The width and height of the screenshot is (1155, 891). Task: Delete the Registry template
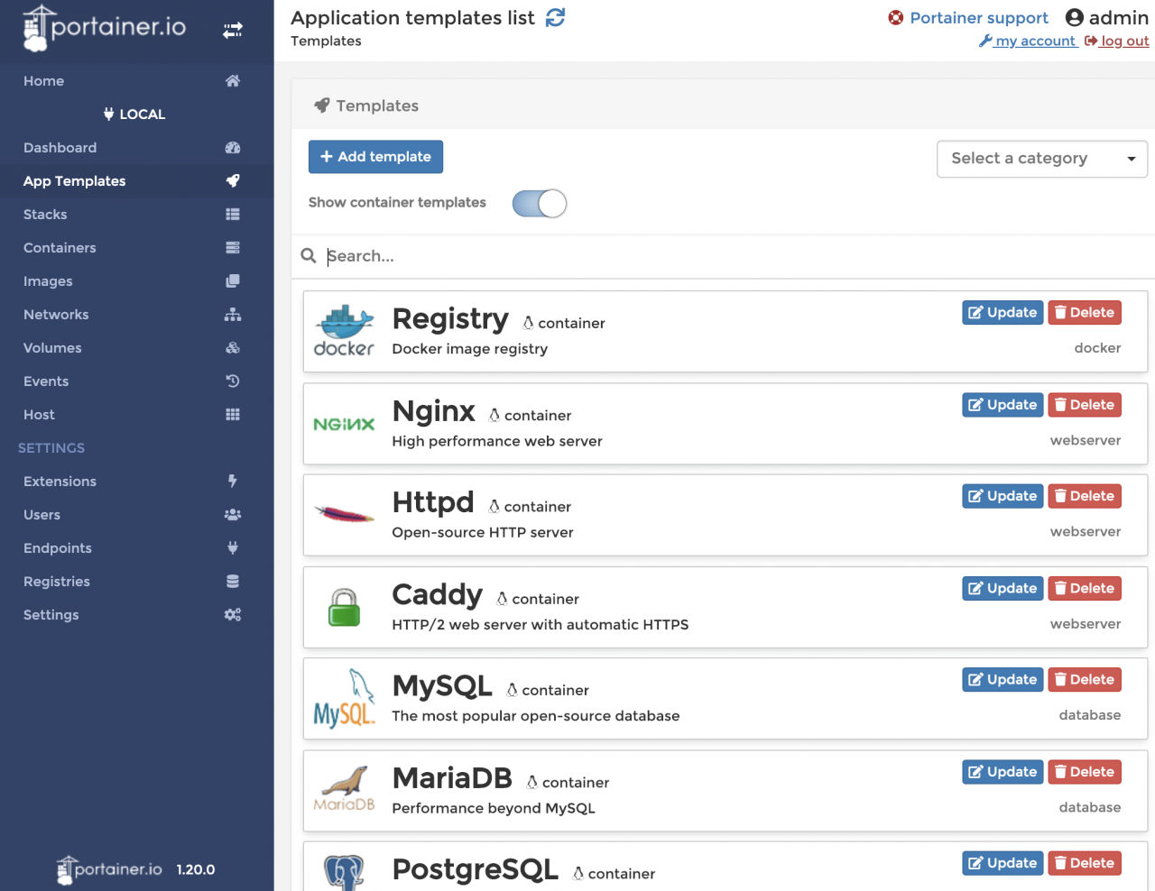1085,313
